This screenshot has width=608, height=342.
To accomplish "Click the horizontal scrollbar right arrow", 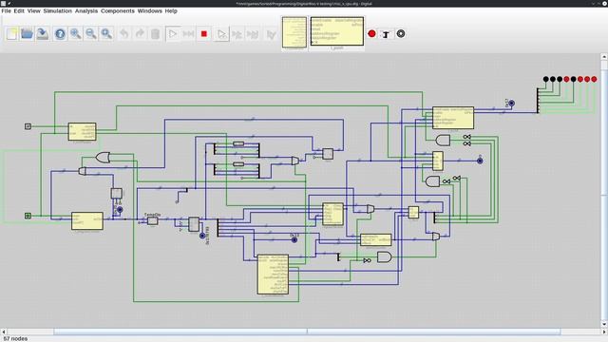I will (604, 332).
